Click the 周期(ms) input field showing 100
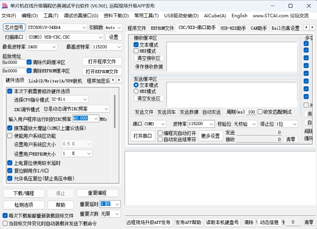Image resolution: width=317 pixels, height=229 pixels. (x=251, y=112)
